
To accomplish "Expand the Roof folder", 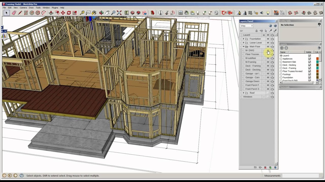I will 243,93.
